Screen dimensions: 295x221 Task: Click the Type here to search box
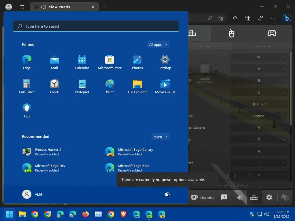[x=96, y=26]
